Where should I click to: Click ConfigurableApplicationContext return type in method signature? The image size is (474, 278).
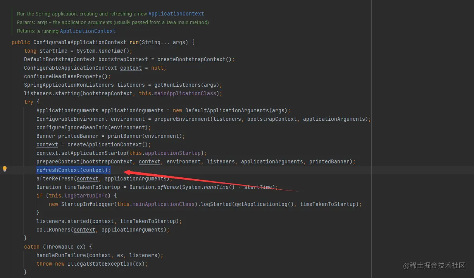coord(80,42)
